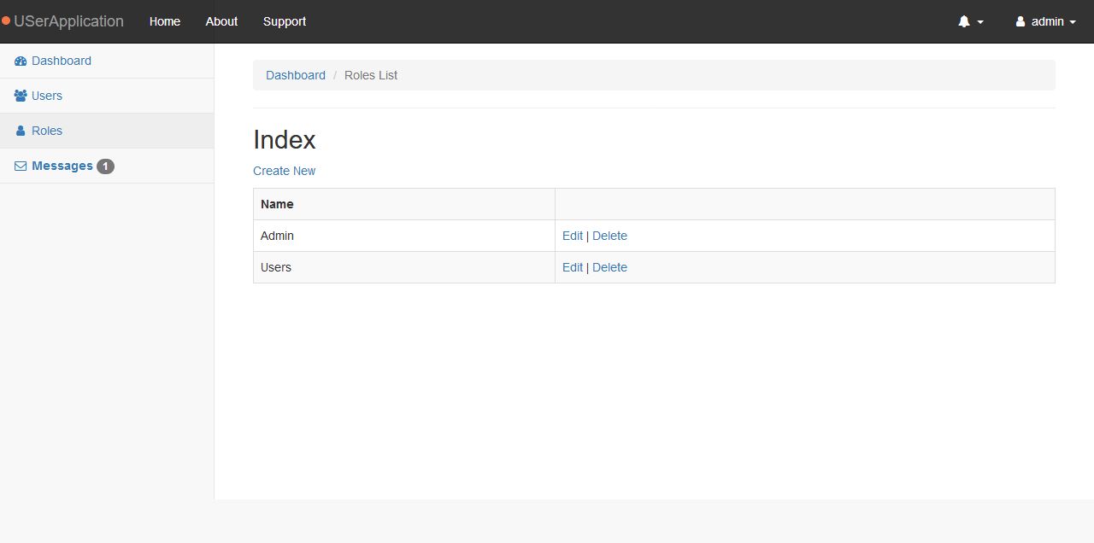Click the Create New link

pyautogui.click(x=284, y=171)
